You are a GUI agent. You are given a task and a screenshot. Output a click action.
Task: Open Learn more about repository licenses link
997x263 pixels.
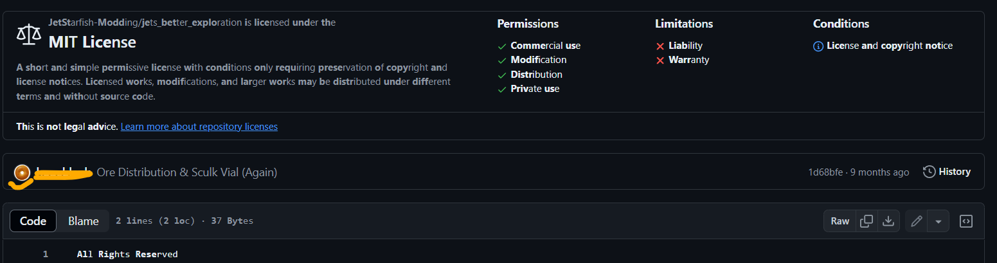point(199,127)
